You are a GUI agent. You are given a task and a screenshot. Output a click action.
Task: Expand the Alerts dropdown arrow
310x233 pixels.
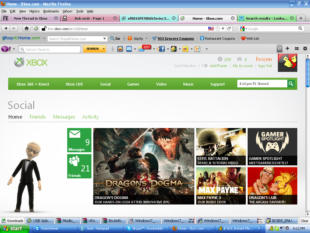point(147,39)
